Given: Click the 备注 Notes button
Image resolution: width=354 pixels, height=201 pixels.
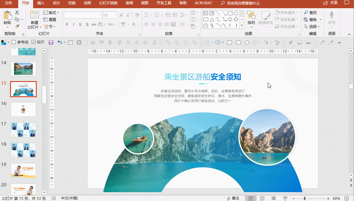Looking at the screenshot, I should pyautogui.click(x=233, y=198).
